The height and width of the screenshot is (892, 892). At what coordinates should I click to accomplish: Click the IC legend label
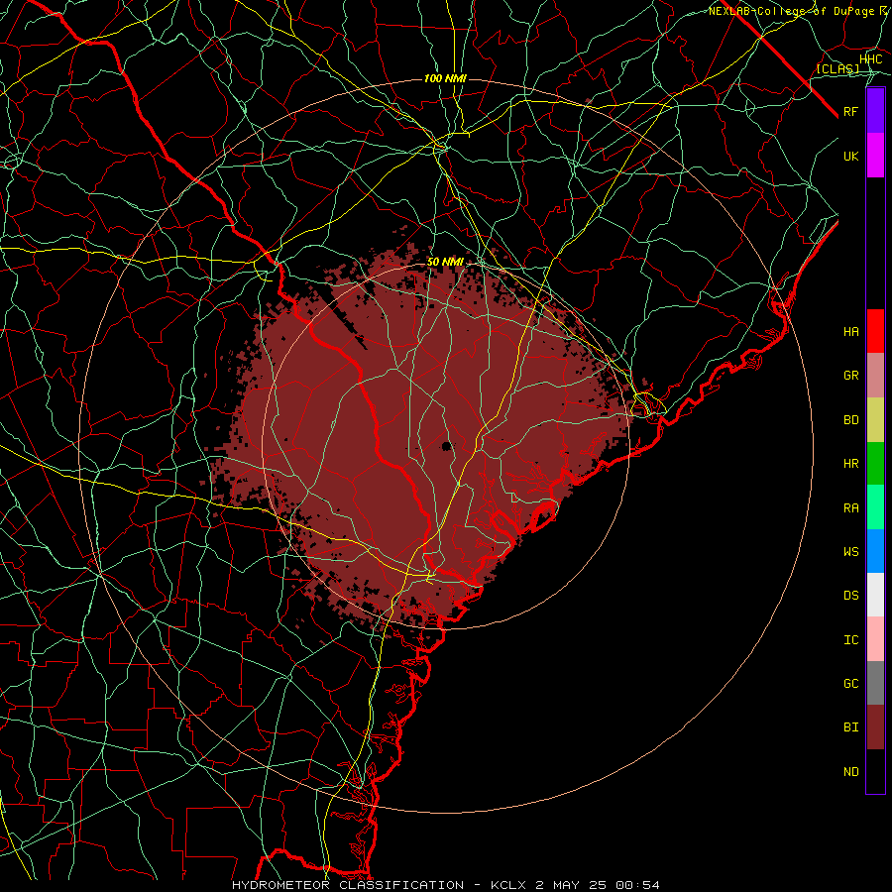click(x=850, y=640)
